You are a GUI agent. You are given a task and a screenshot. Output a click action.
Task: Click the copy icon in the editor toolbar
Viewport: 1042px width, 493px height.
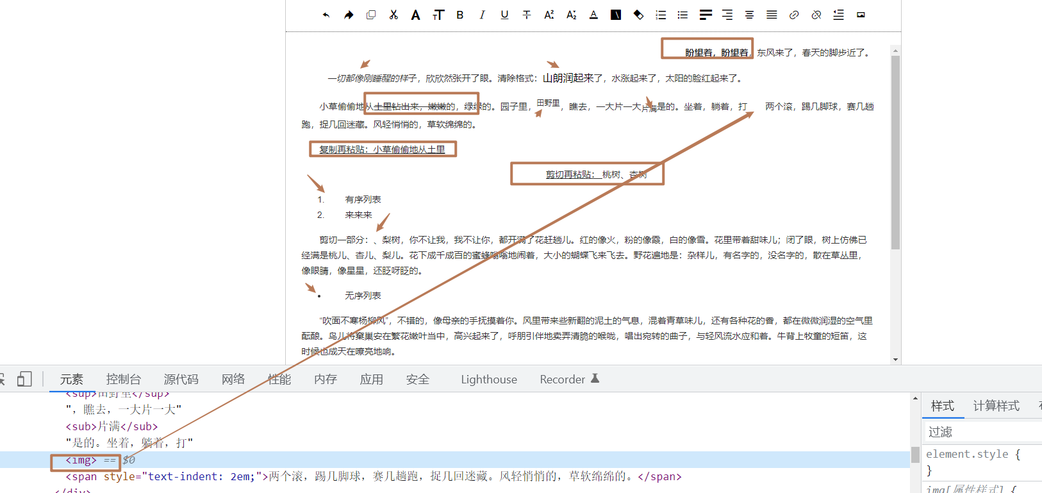pyautogui.click(x=371, y=15)
